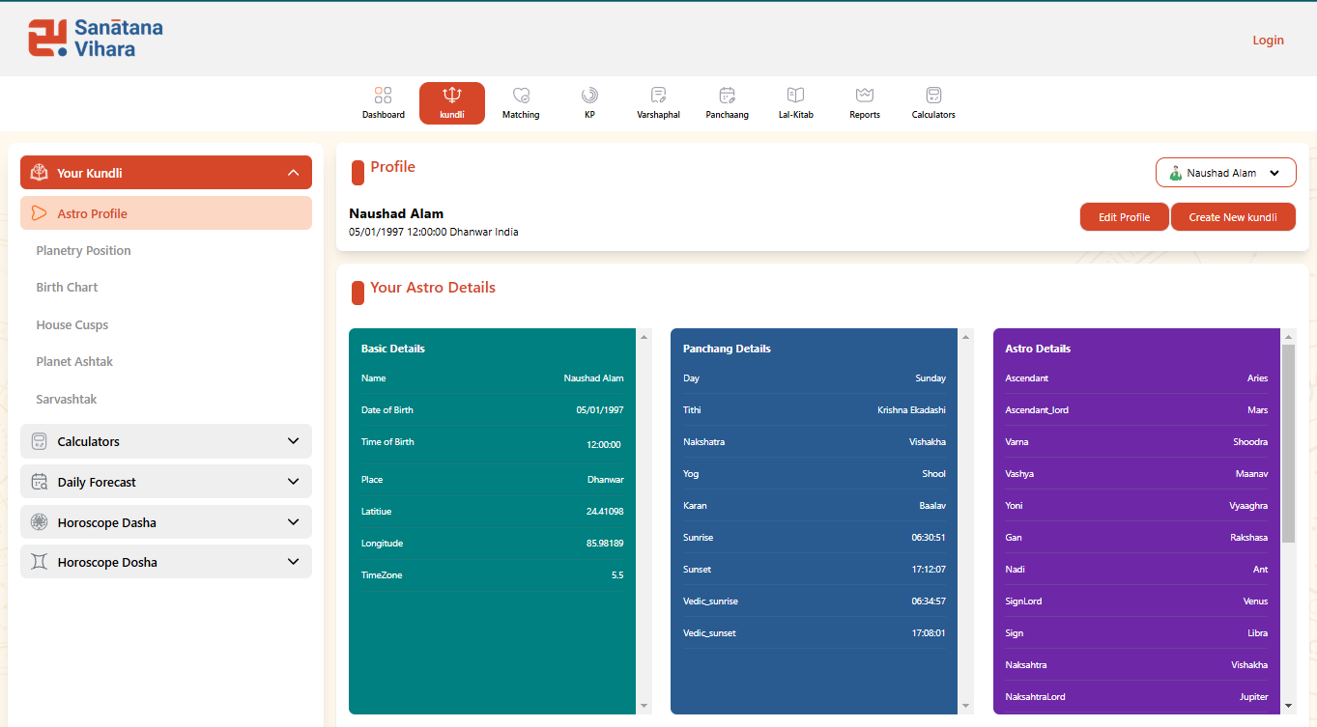Click the Vedic_sunset value 17:08:01
Viewport: 1317px width, 727px height.
pos(929,633)
